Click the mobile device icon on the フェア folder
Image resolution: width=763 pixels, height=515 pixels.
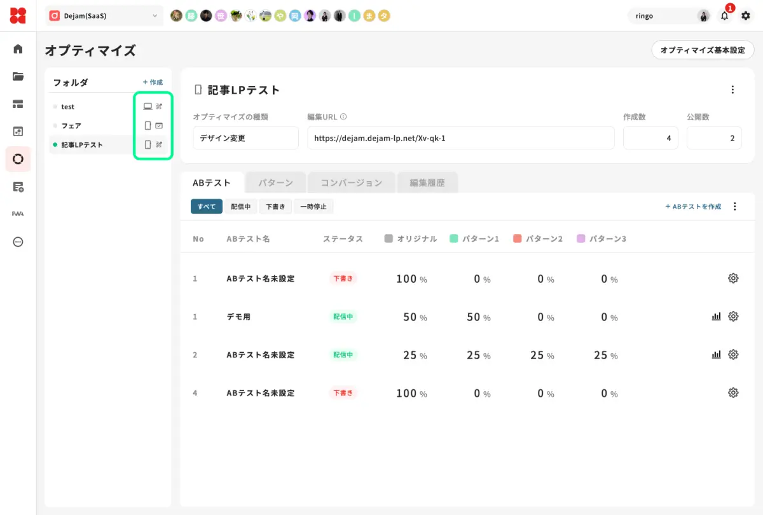(148, 126)
